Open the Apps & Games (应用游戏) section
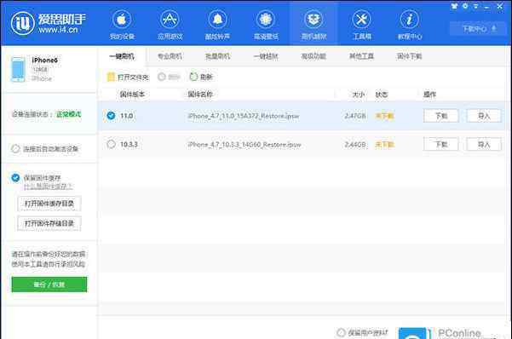 170,25
